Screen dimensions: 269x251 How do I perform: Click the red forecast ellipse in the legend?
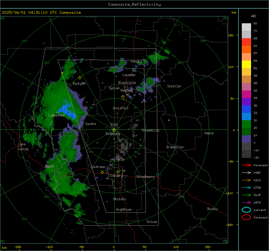click(246, 217)
